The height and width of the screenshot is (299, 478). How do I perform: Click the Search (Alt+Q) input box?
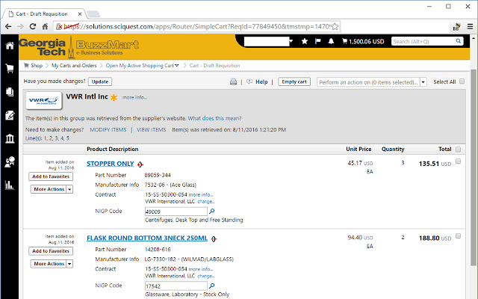(423, 42)
